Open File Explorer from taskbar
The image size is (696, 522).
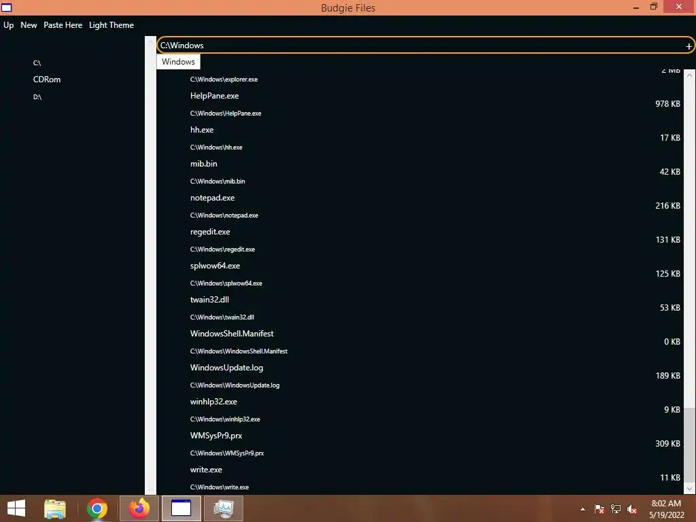point(55,508)
